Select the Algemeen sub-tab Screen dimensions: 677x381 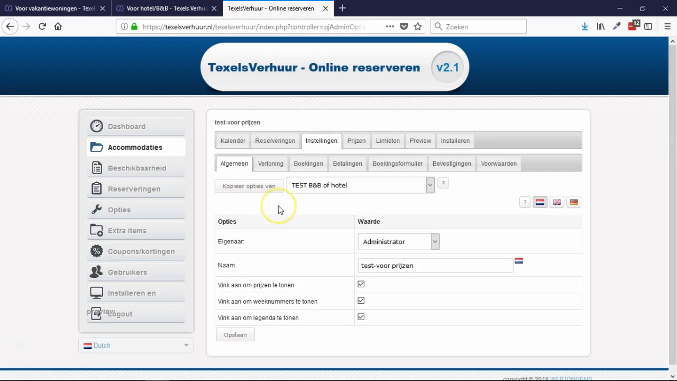pos(234,164)
